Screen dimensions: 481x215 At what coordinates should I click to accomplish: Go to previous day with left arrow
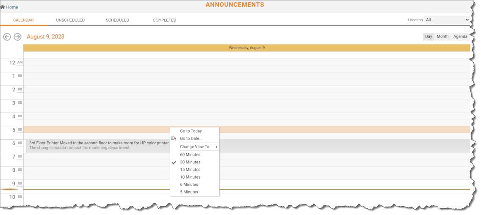coord(7,37)
